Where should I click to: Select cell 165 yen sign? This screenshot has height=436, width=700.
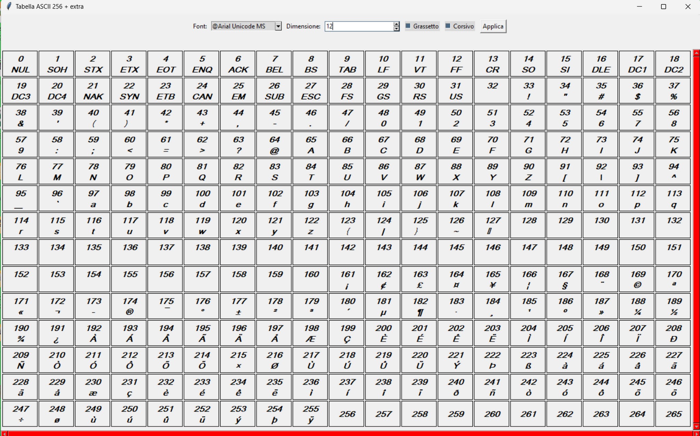(x=492, y=280)
